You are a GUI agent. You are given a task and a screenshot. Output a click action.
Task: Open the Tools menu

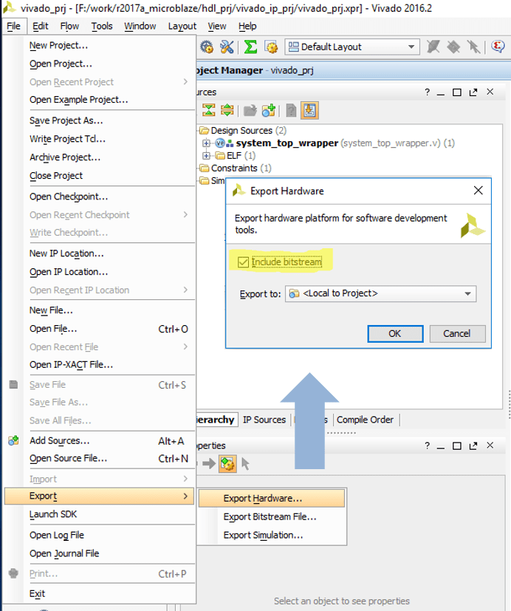click(x=102, y=26)
